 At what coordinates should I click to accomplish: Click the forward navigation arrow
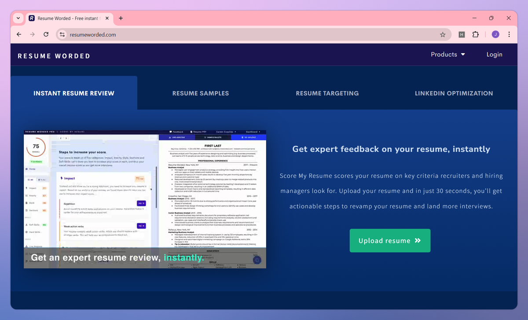pyautogui.click(x=32, y=34)
